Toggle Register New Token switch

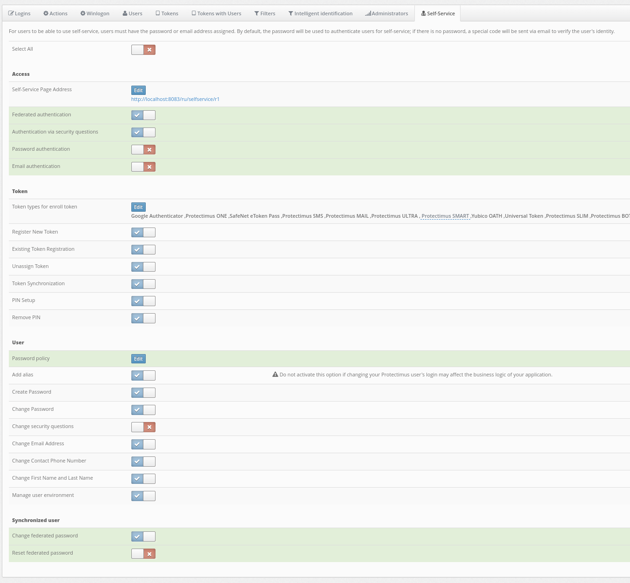tap(143, 233)
